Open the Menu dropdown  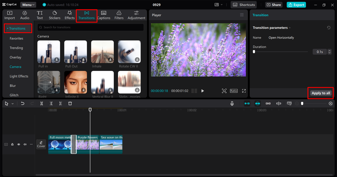[x=28, y=5]
